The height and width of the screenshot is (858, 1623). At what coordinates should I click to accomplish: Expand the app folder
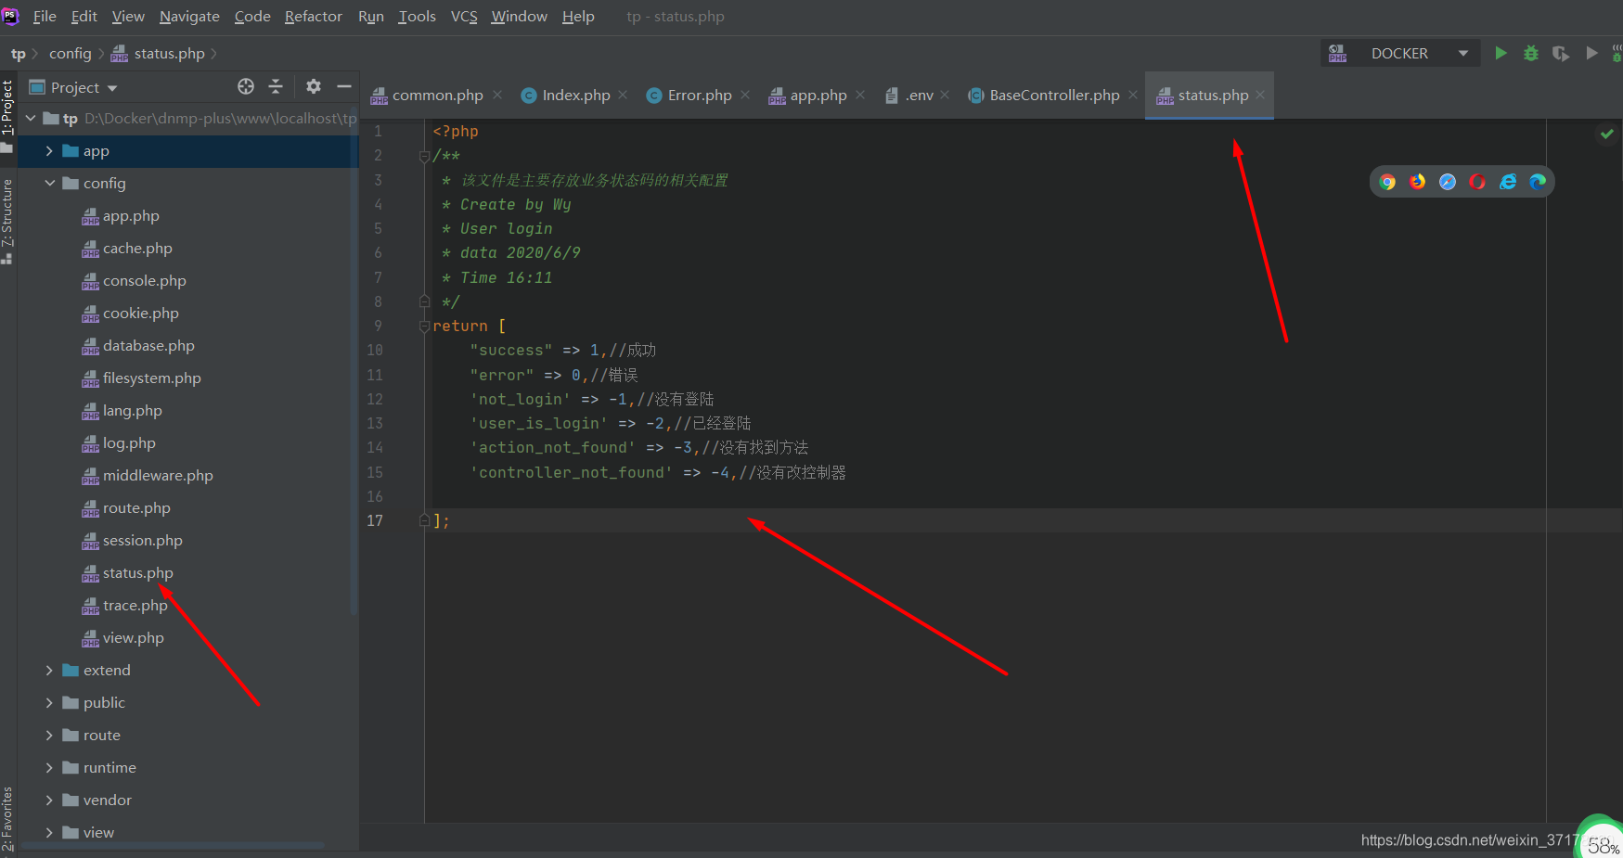pyautogui.click(x=49, y=150)
